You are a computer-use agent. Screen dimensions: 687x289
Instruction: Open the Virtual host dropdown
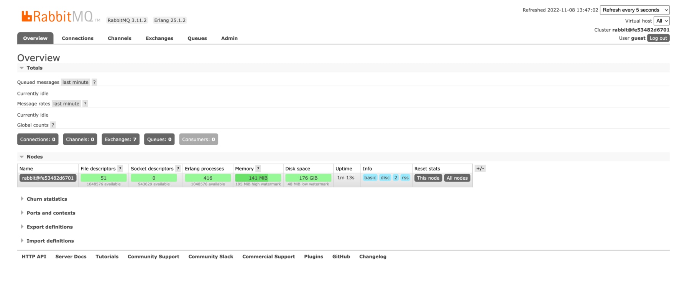(662, 21)
